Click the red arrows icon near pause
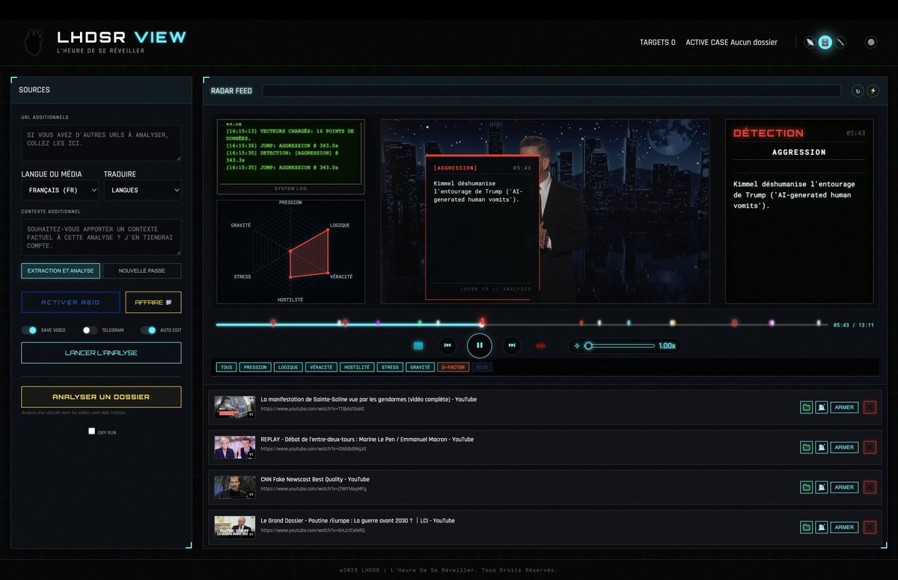The height and width of the screenshot is (580, 898). coord(541,345)
